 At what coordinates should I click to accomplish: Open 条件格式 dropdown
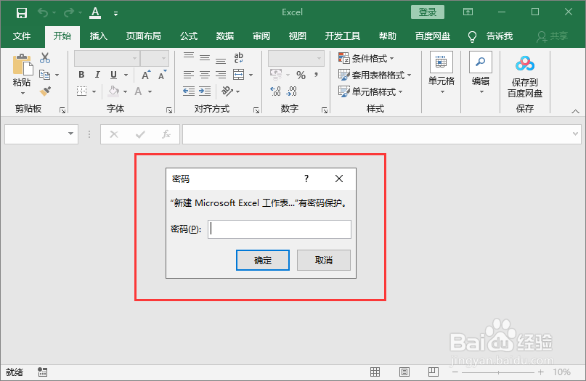pyautogui.click(x=366, y=58)
